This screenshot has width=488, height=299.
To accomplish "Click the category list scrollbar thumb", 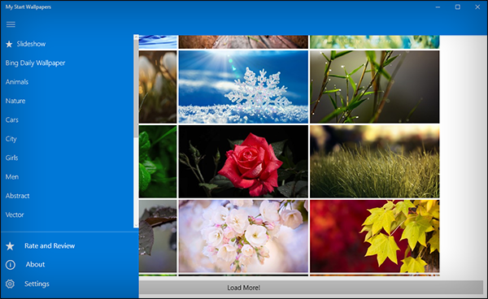I will pos(136,89).
